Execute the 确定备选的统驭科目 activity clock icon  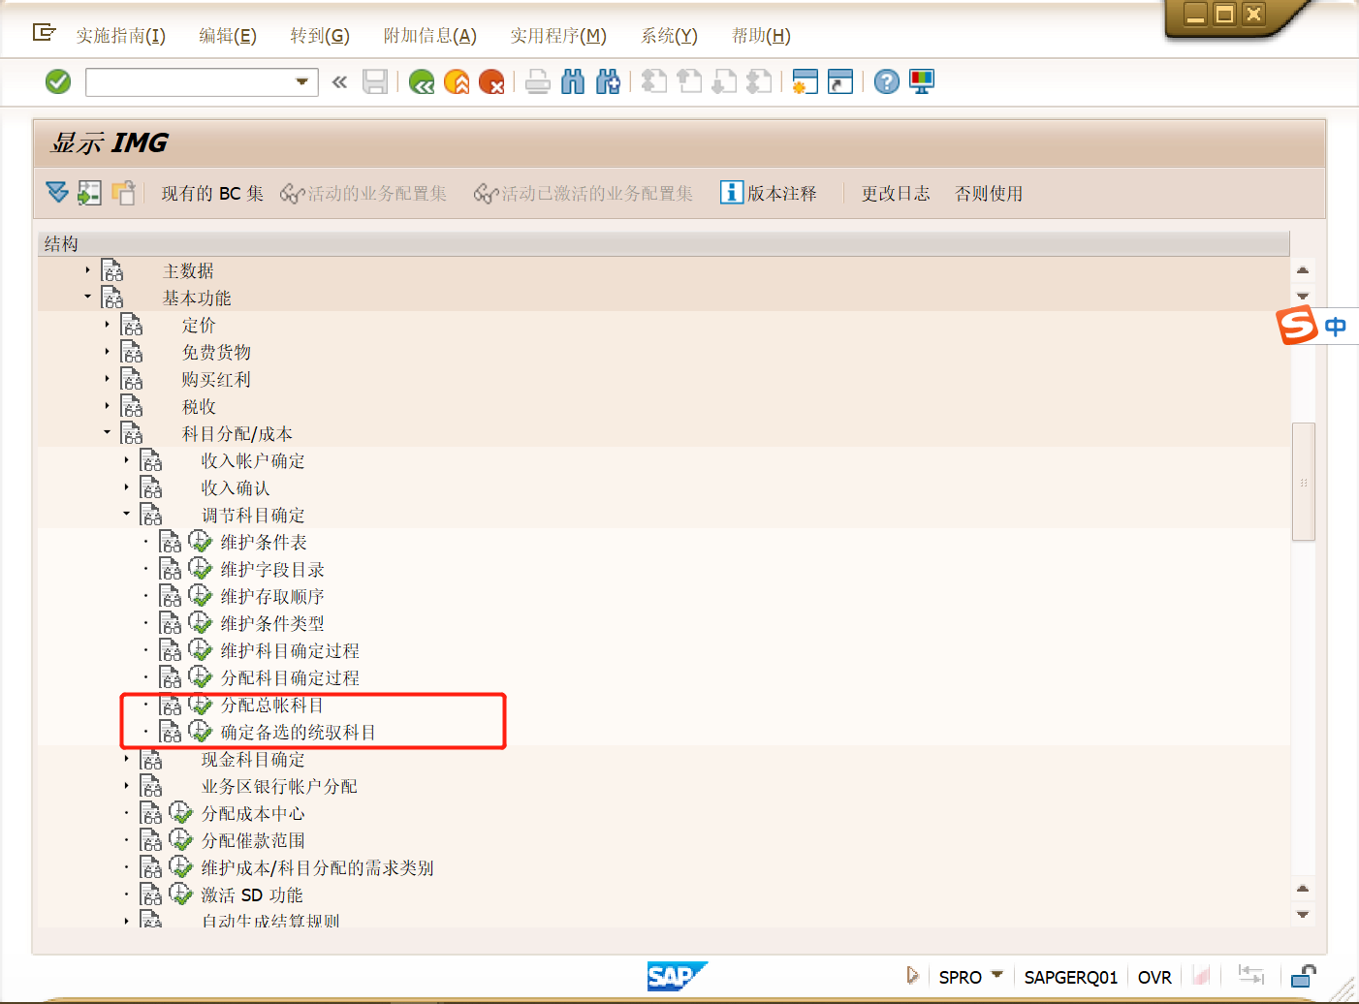[x=200, y=732]
